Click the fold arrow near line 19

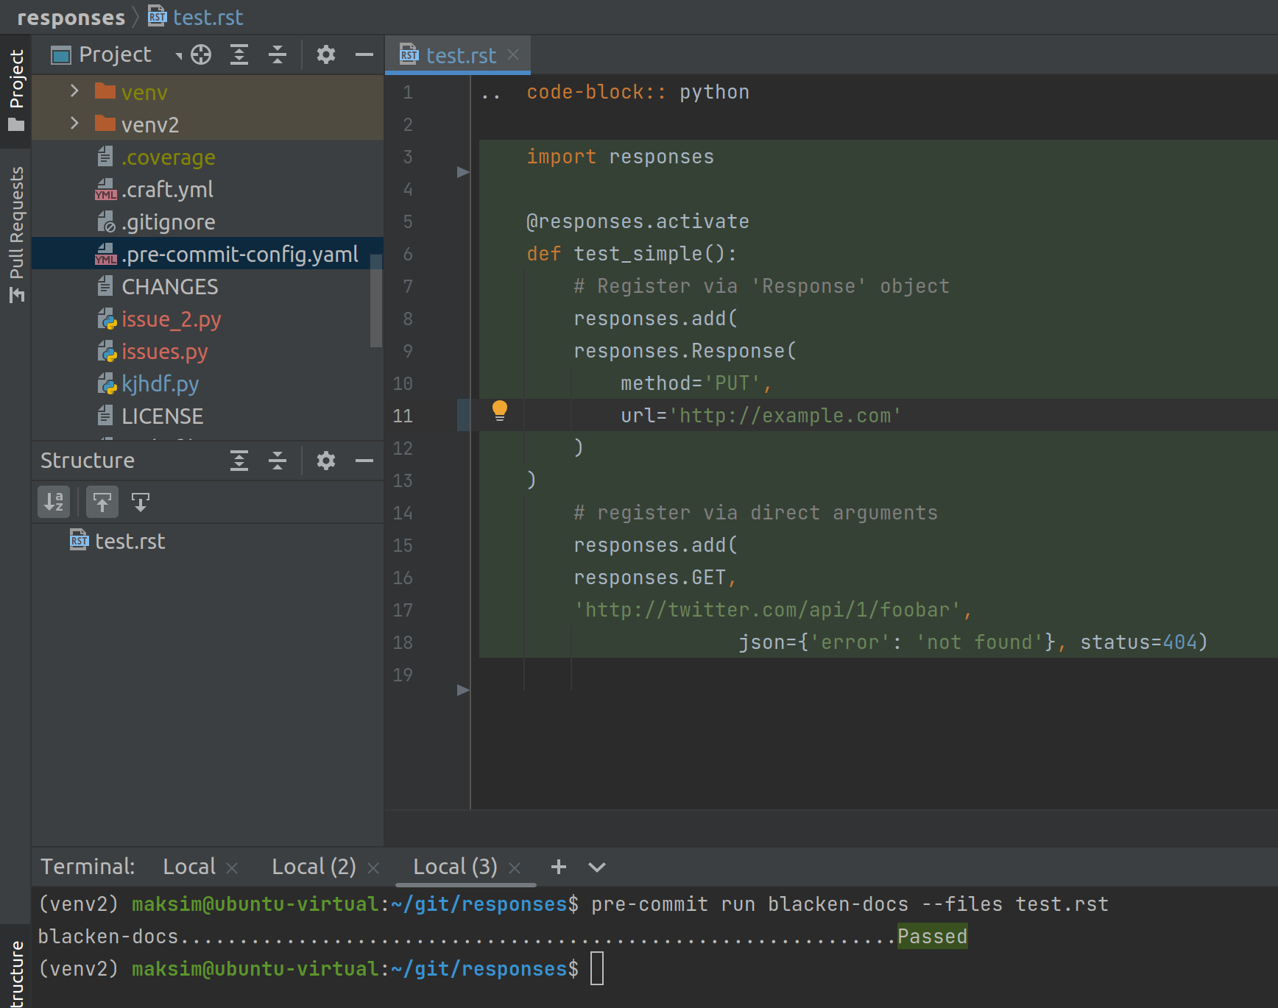point(463,690)
